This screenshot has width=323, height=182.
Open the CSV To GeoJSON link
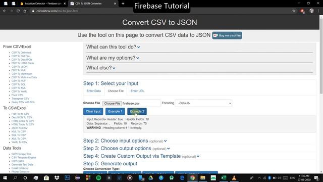pyautogui.click(x=22, y=60)
